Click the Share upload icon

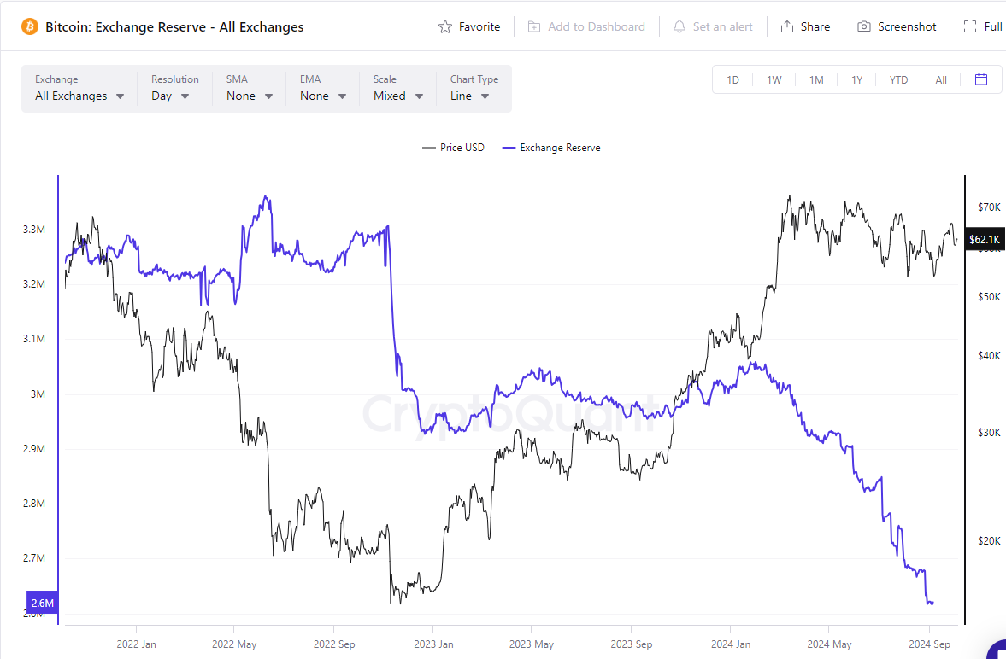(x=787, y=26)
